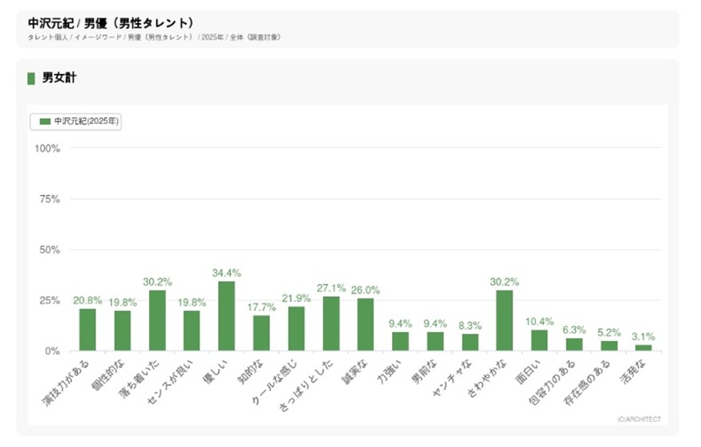Screen dimensions: 701x447
Task: Select the 誠実な bar at 26.0%
Action: tap(366, 325)
